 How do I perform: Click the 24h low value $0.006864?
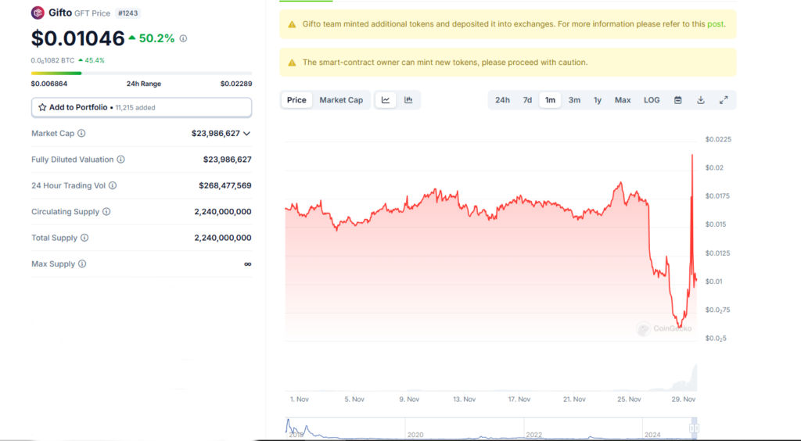coord(49,84)
